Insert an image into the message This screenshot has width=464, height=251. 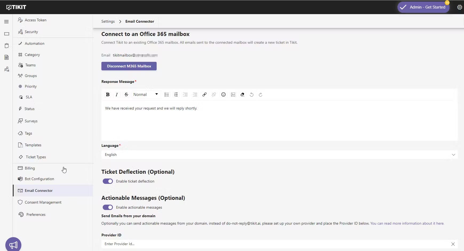point(233,95)
